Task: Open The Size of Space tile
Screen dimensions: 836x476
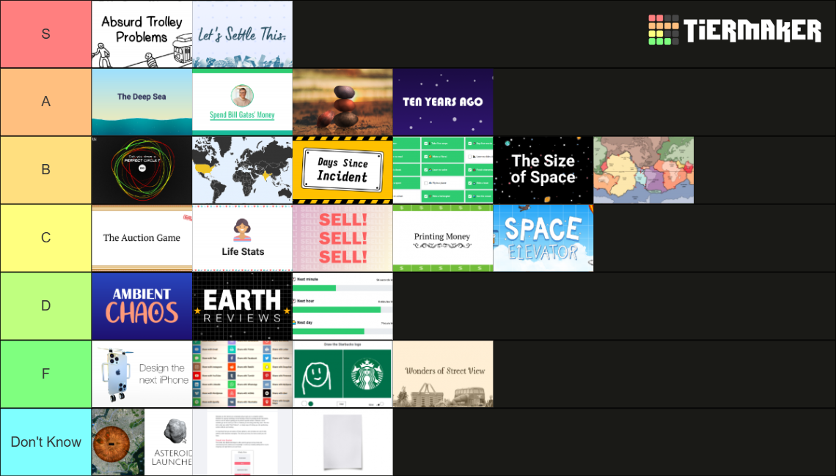Action: [x=543, y=170]
